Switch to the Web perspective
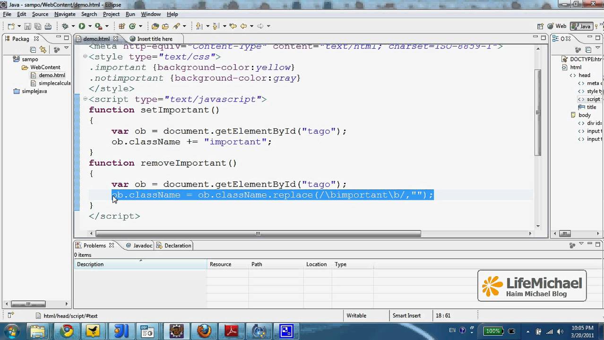The image size is (604, 340). point(557,26)
